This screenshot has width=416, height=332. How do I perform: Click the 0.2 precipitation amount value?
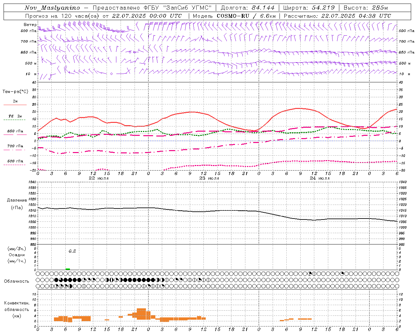(x=72, y=251)
